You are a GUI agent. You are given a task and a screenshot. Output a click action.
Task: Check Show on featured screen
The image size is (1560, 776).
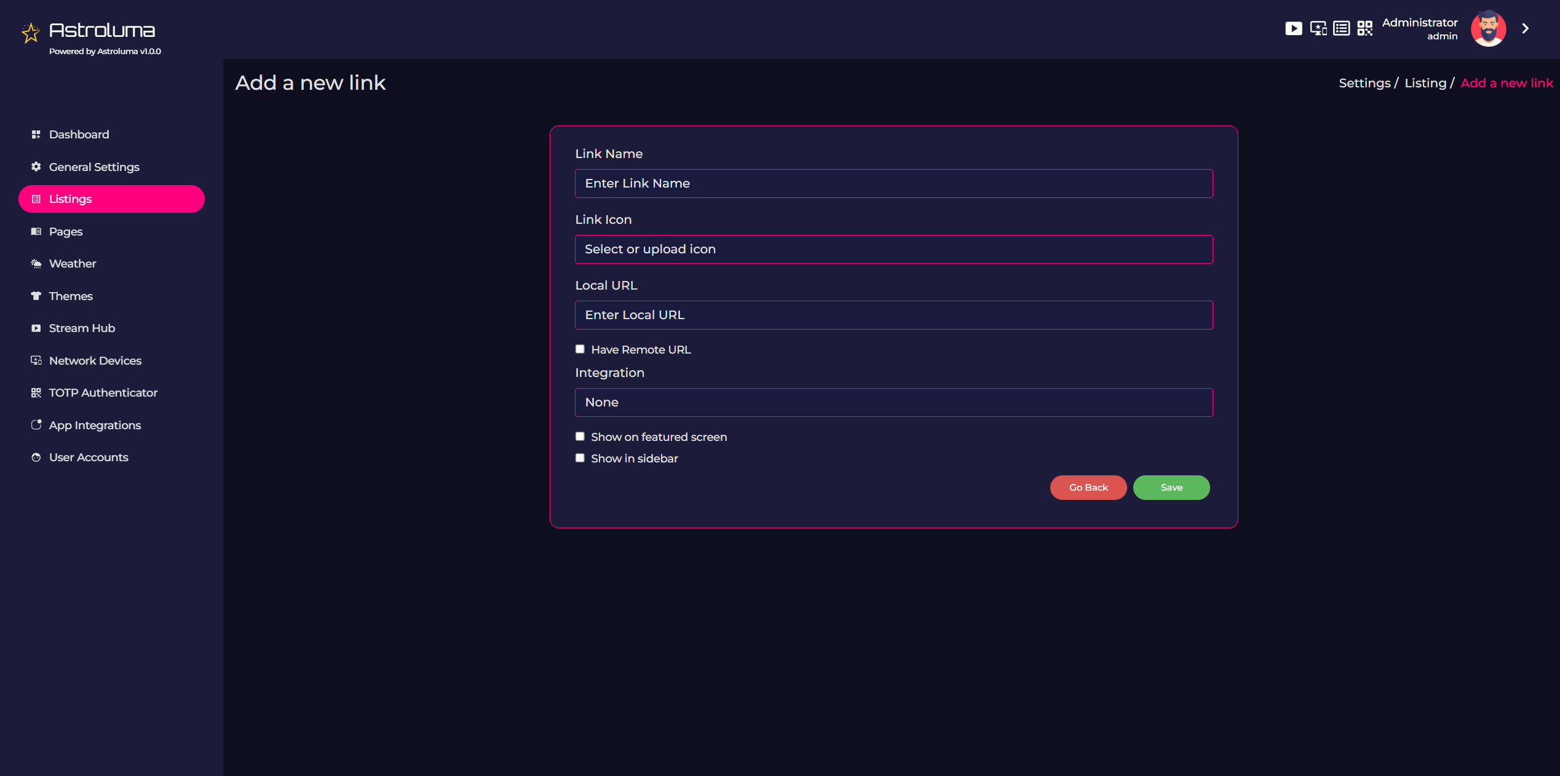pyautogui.click(x=580, y=437)
